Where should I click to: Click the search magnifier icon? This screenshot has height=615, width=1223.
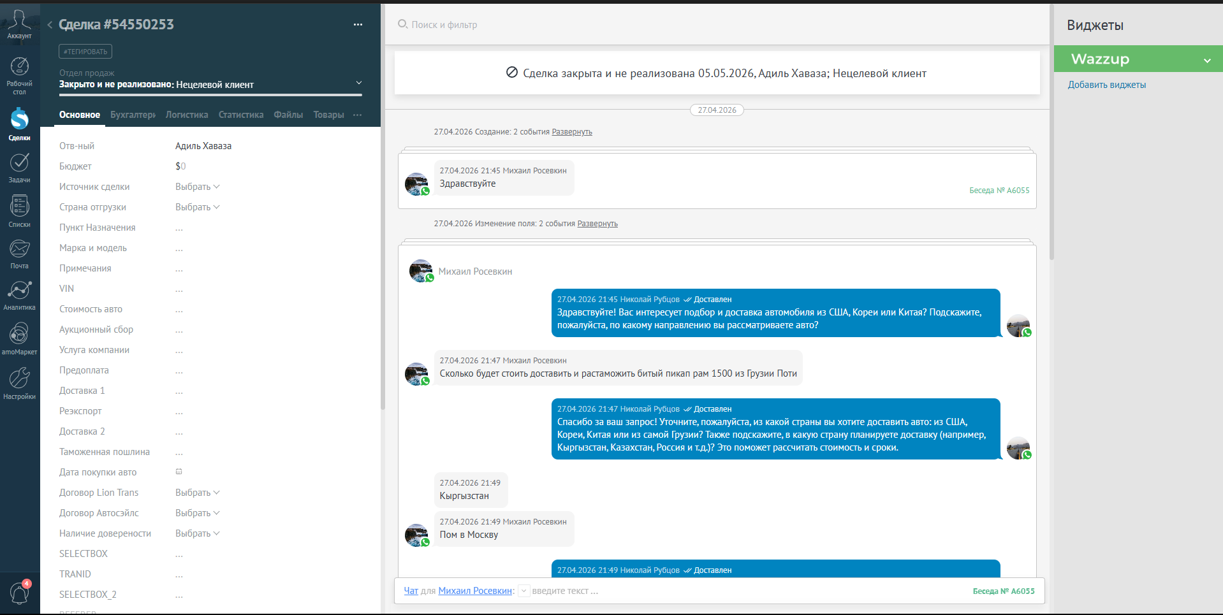(x=402, y=24)
